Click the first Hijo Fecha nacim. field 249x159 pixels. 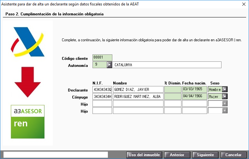195,104
